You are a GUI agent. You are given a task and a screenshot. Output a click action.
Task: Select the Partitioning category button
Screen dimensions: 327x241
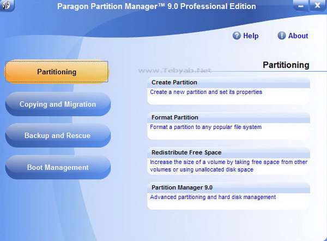point(57,72)
